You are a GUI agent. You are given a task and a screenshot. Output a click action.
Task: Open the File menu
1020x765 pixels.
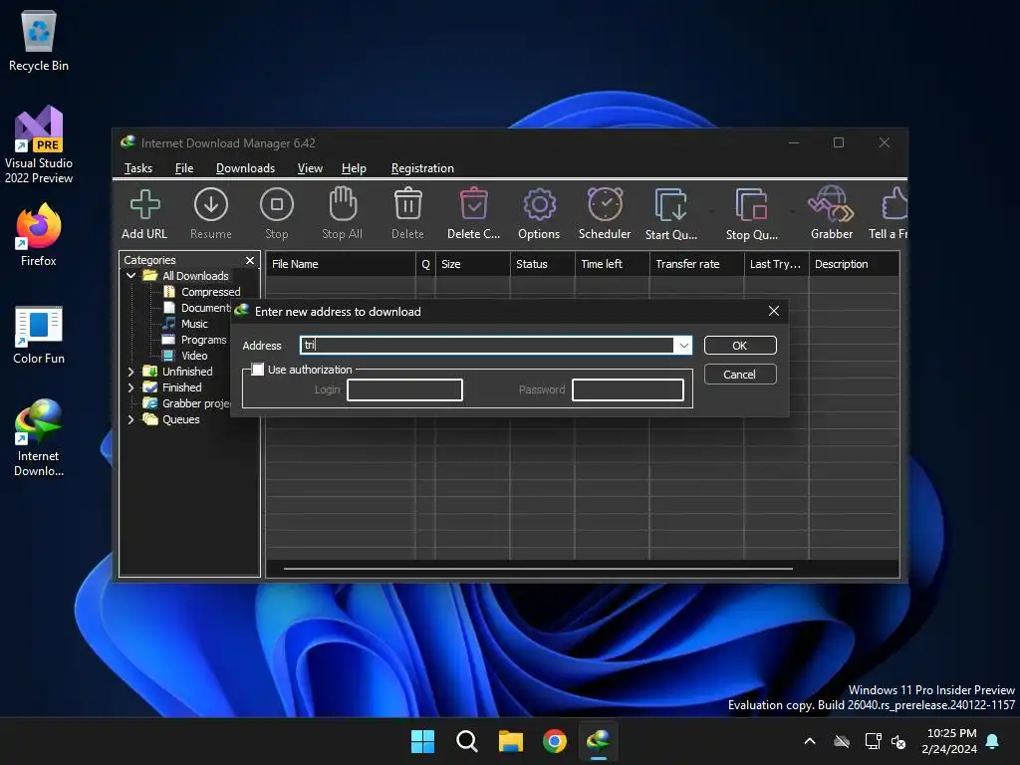coord(184,168)
